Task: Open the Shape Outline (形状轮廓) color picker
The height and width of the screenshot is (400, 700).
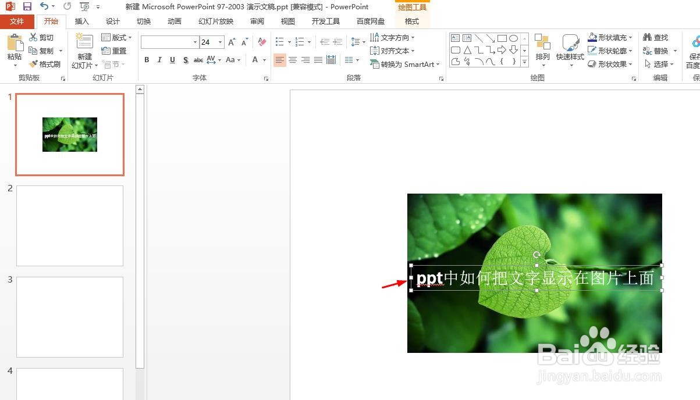Action: coord(610,51)
